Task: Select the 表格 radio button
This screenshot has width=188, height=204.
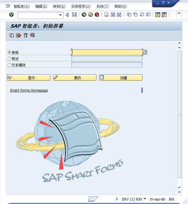Action: (9, 52)
